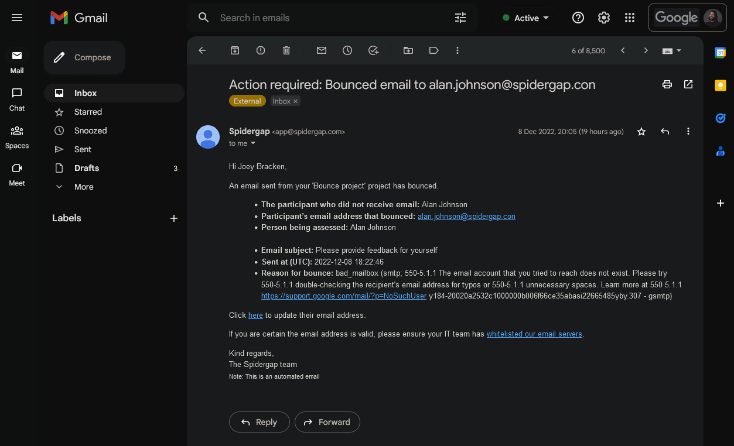The height and width of the screenshot is (446, 734).
Task: Apply a label to the email
Action: click(433, 50)
